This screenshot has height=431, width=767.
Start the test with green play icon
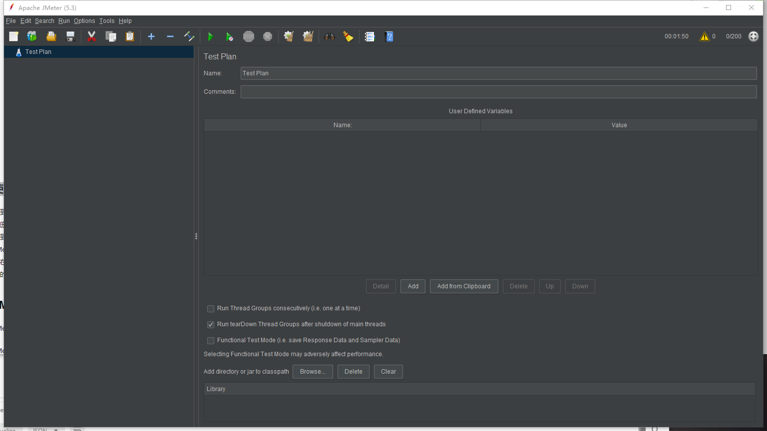210,36
